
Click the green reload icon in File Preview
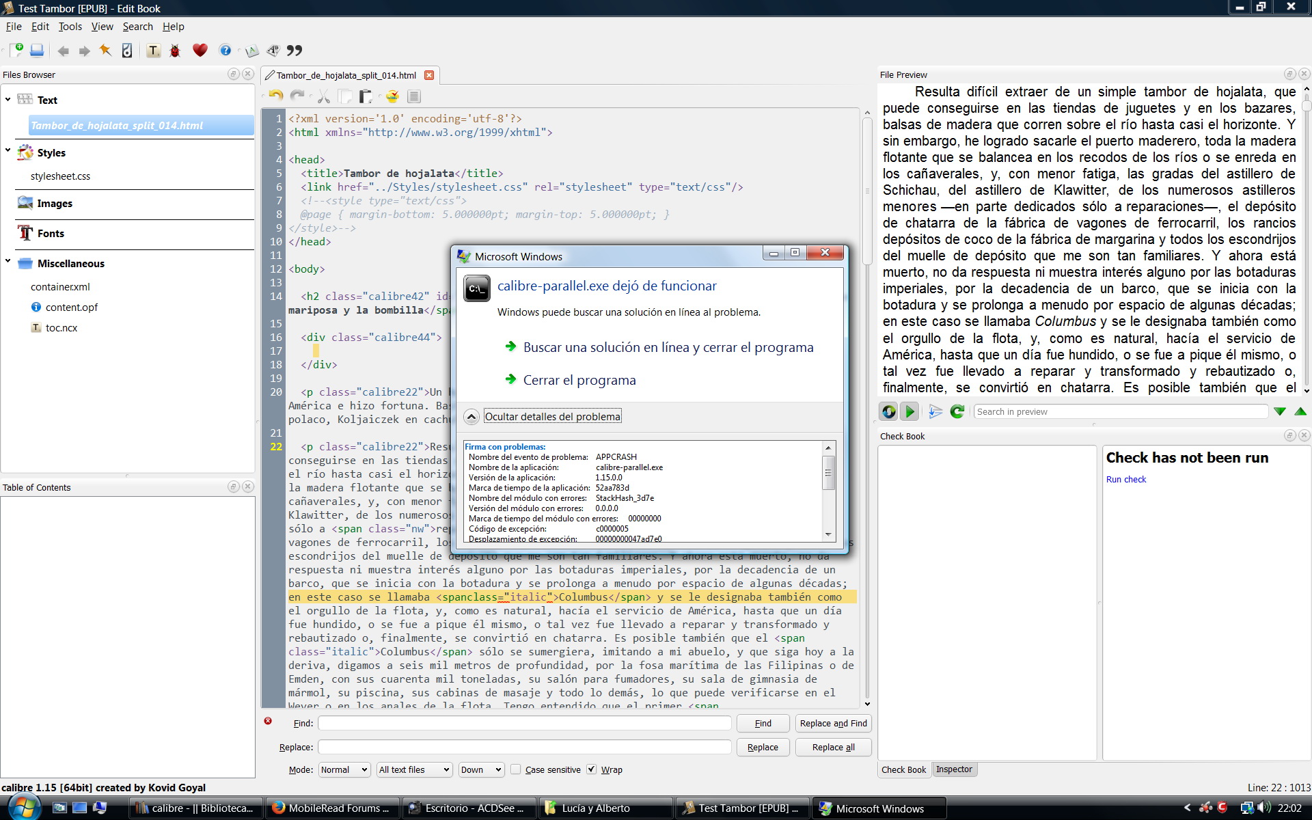click(957, 411)
